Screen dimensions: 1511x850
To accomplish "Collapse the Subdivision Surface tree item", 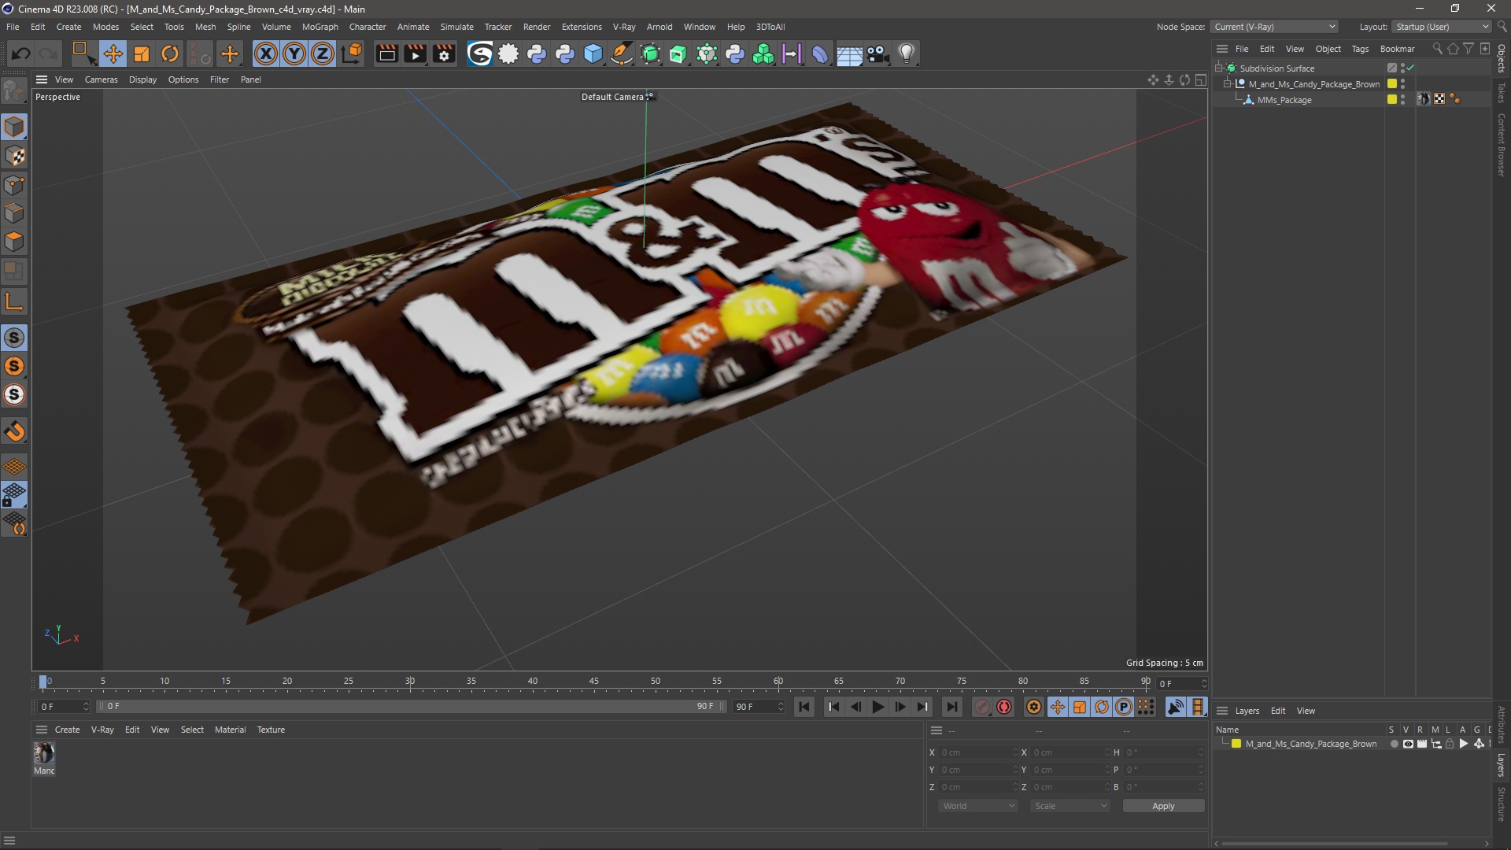I will click(1218, 68).
